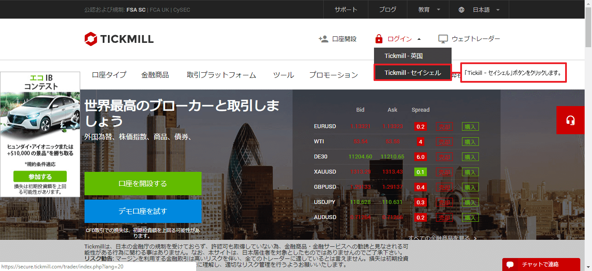
Task: Click the red headset support icon
Action: click(570, 120)
